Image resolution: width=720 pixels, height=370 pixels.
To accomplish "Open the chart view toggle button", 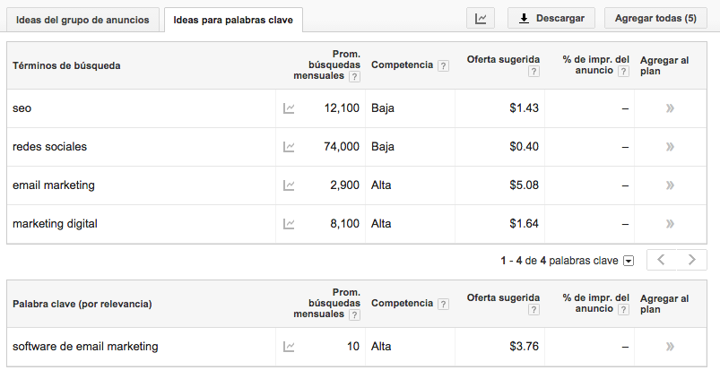I will pos(481,18).
